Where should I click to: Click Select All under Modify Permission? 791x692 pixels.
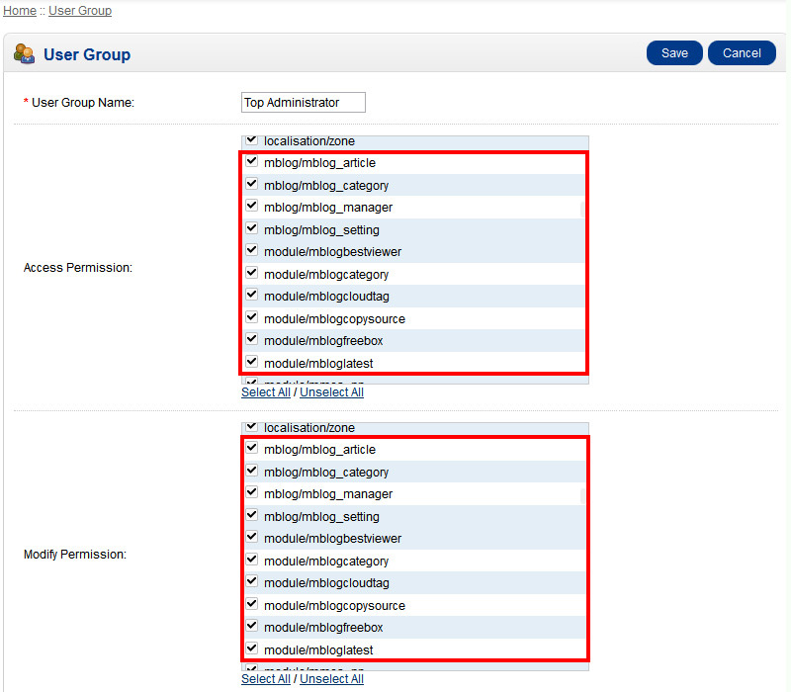pyautogui.click(x=266, y=679)
